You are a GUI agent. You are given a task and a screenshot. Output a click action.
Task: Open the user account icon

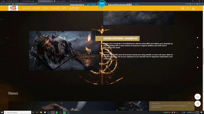[x=193, y=8]
